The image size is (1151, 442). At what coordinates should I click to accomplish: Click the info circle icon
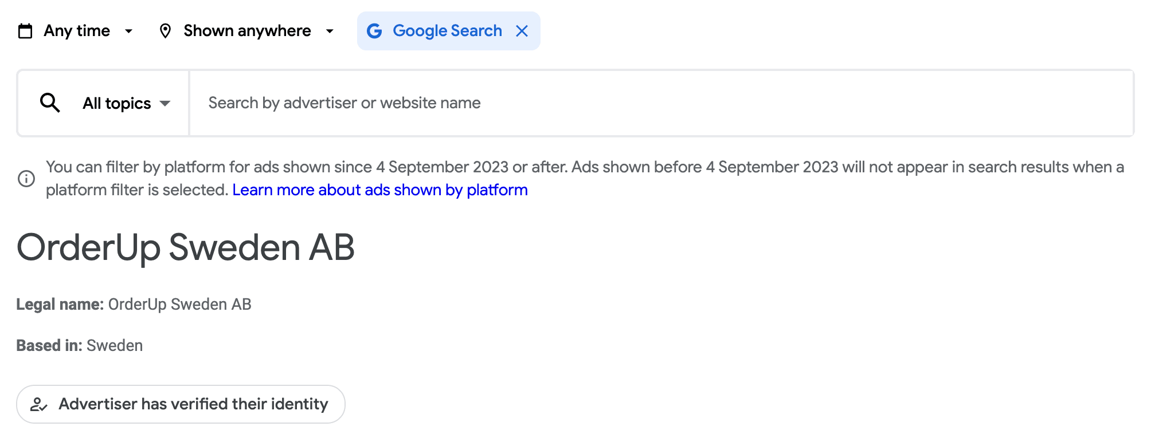(x=26, y=179)
